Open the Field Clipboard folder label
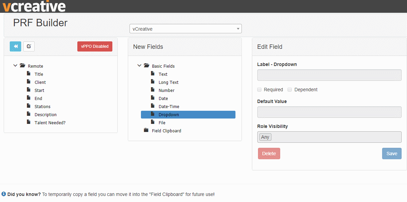Image resolution: width=407 pixels, height=202 pixels. [x=166, y=131]
